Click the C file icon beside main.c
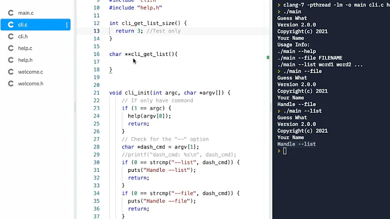The height and width of the screenshot is (219, 390). [11, 13]
